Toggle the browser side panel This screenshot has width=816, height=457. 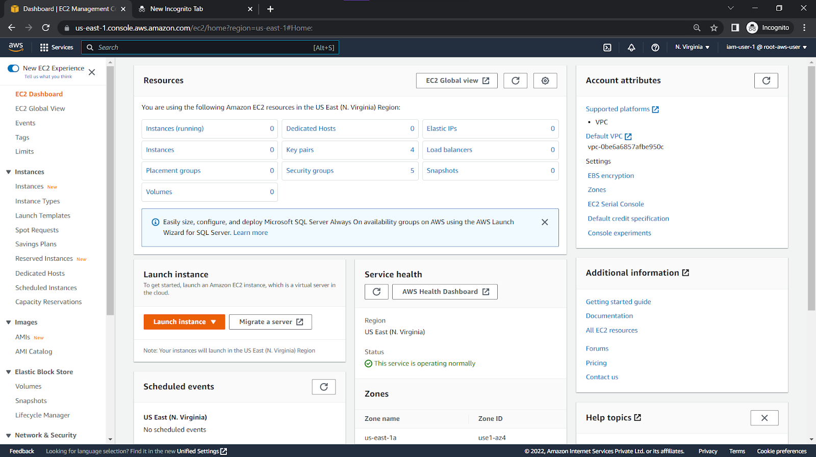point(735,28)
